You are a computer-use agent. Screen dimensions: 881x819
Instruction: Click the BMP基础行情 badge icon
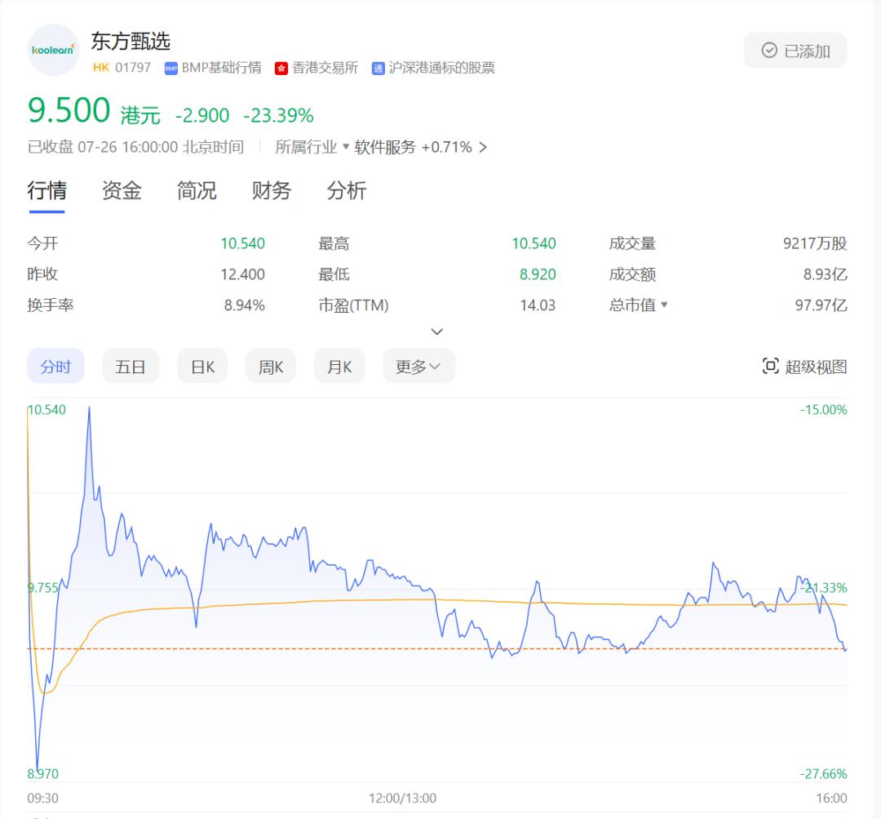coord(170,69)
